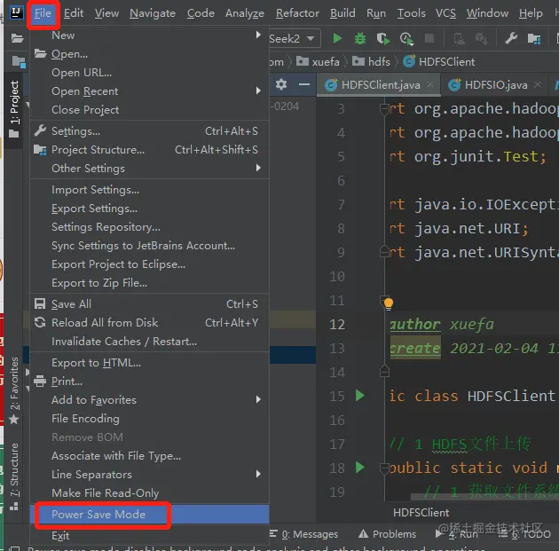This screenshot has height=551, width=559.
Task: Open the Project tool window tab
Action: click(x=14, y=109)
